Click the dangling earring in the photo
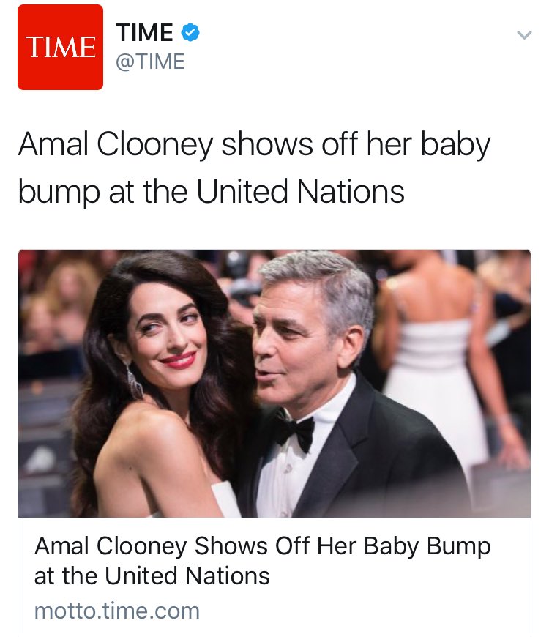Screen dimensions: 549x637 [134, 381]
